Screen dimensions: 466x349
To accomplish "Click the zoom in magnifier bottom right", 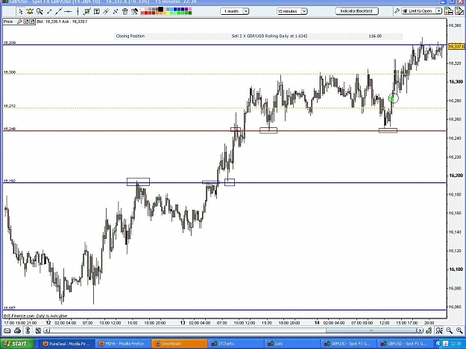I will click(459, 330).
